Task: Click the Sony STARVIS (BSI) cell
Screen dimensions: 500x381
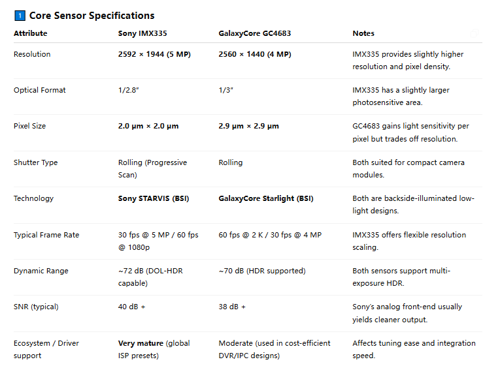Action: (x=154, y=198)
